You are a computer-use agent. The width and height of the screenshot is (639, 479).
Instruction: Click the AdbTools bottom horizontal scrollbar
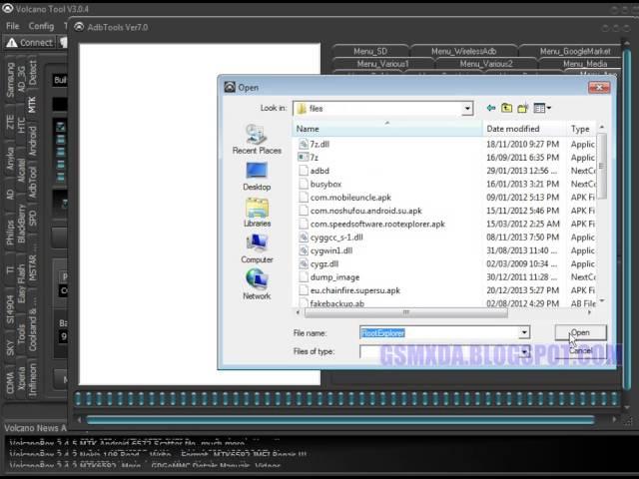(340, 420)
